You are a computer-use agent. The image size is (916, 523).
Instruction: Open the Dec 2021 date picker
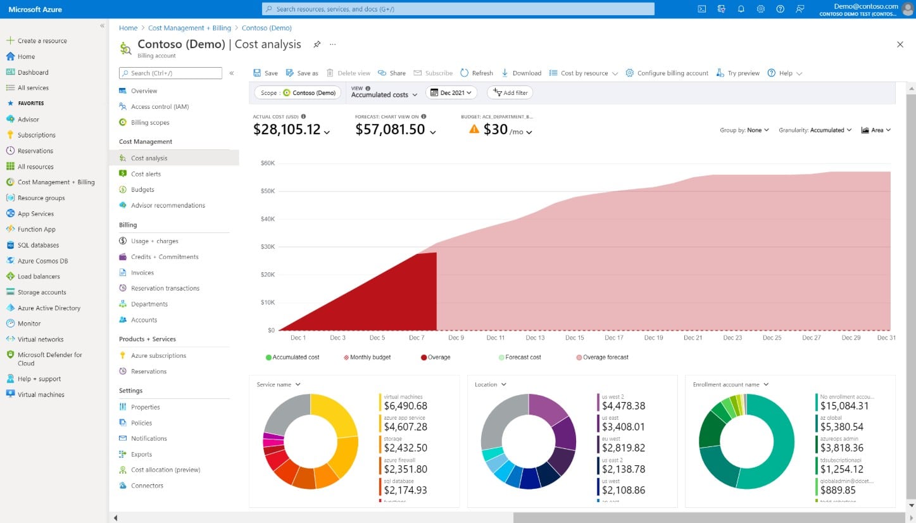point(451,92)
